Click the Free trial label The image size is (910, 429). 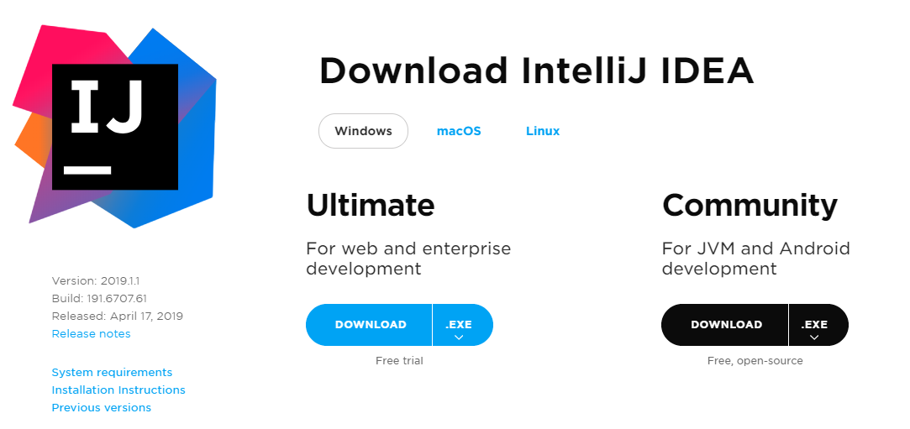pos(399,361)
